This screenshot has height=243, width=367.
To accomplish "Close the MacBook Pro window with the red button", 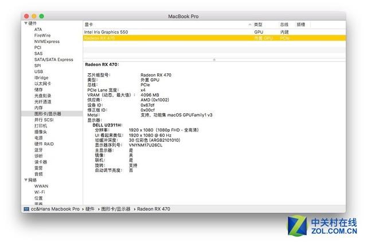I will (x=26, y=16).
